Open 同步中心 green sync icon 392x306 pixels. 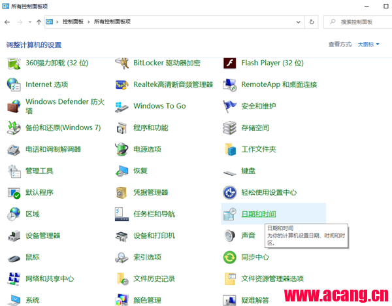coord(229,257)
